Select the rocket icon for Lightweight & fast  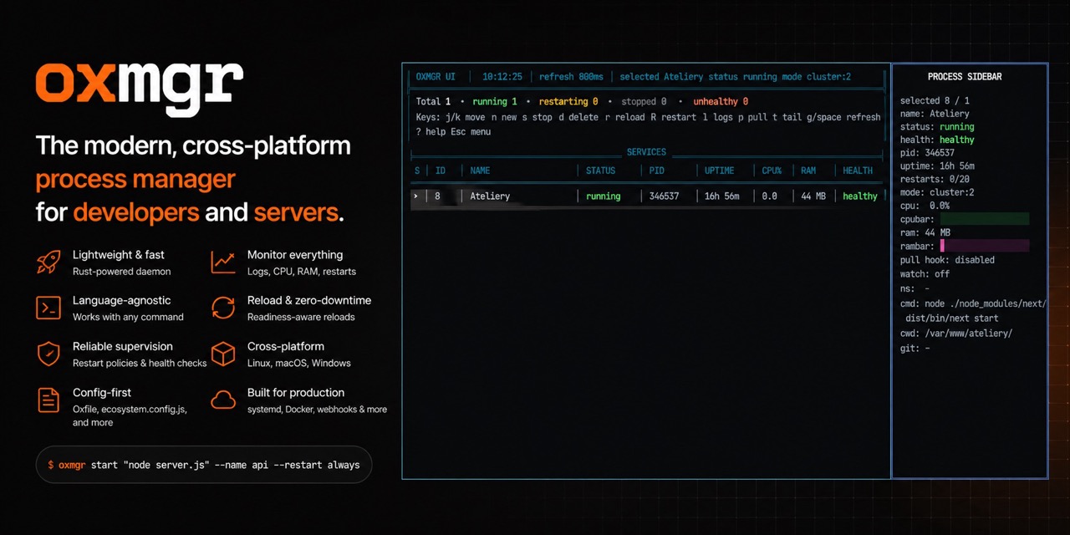48,261
